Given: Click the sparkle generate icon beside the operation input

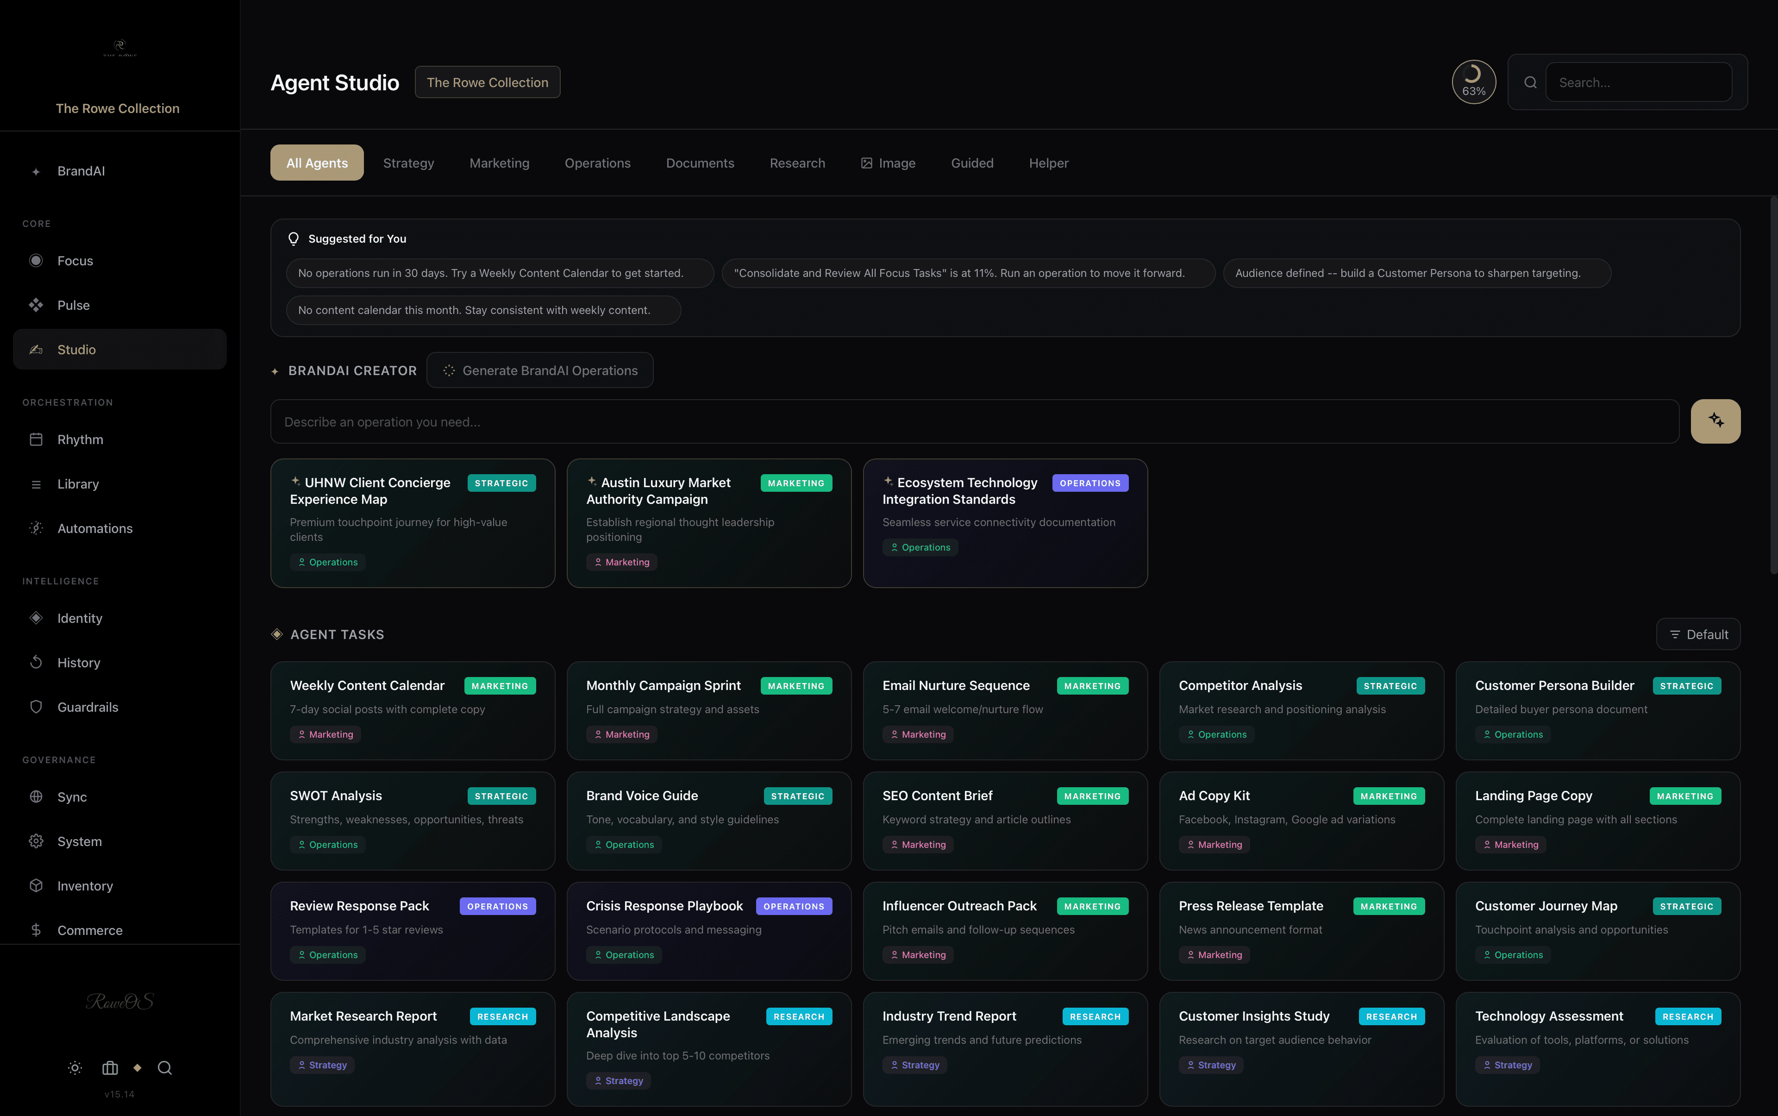Looking at the screenshot, I should coord(1715,421).
